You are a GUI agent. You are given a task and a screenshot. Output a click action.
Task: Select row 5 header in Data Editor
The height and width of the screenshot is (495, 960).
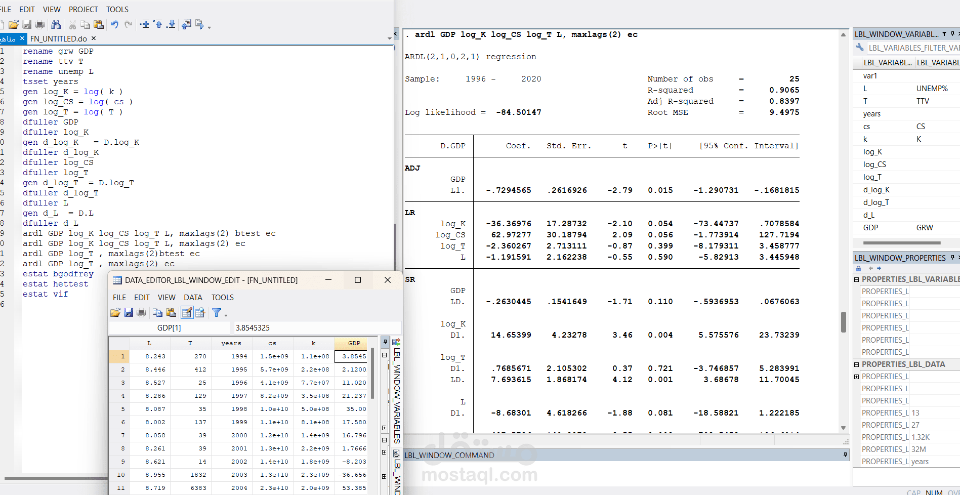point(119,409)
